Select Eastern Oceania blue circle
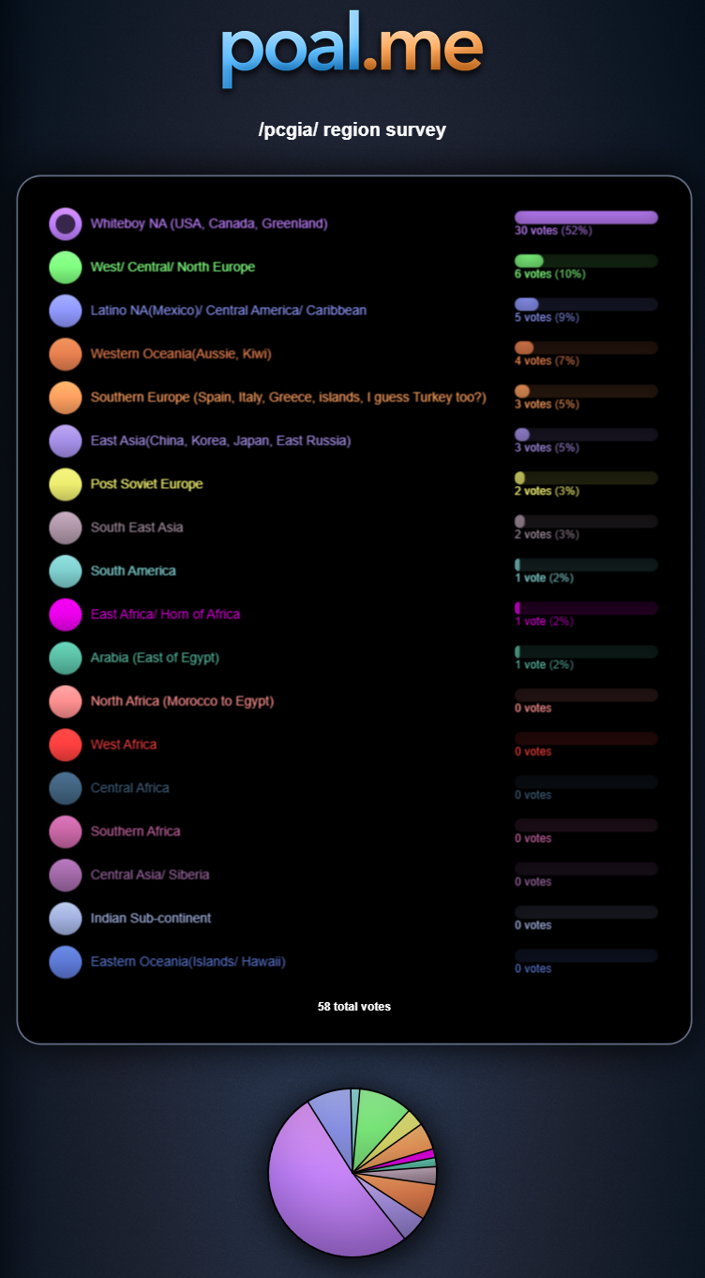This screenshot has width=705, height=1278. (x=66, y=962)
